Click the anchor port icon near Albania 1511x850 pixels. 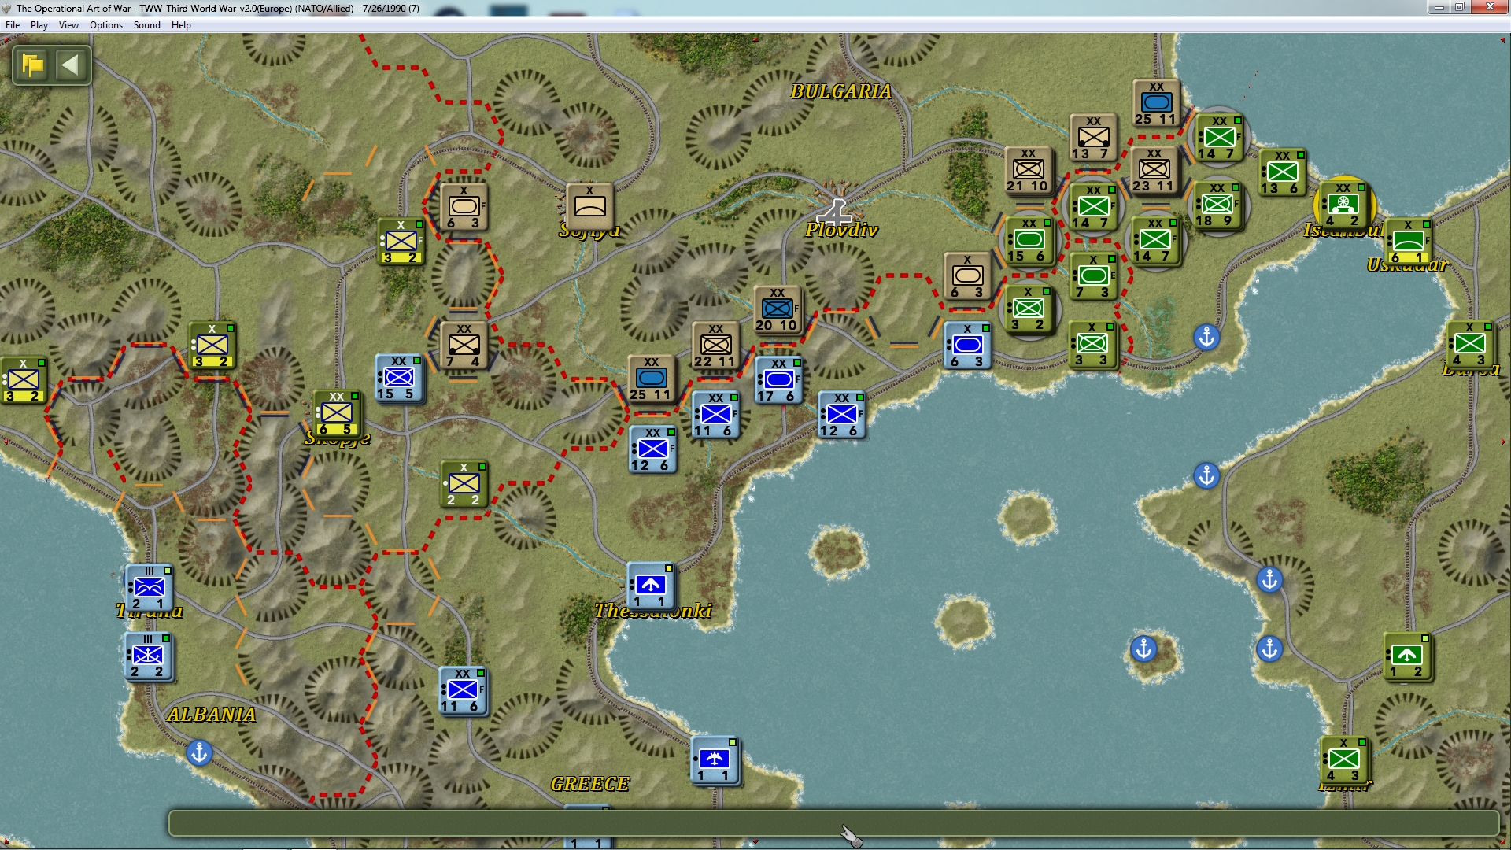[199, 753]
